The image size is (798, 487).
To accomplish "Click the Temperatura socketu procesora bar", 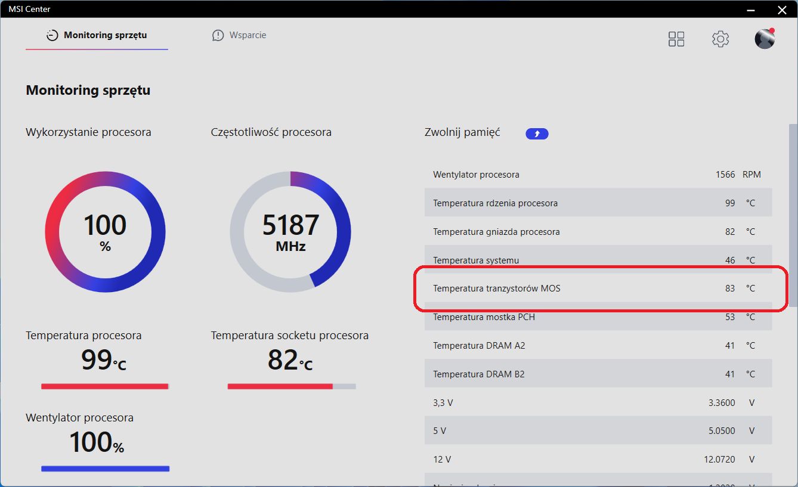I will 292,386.
